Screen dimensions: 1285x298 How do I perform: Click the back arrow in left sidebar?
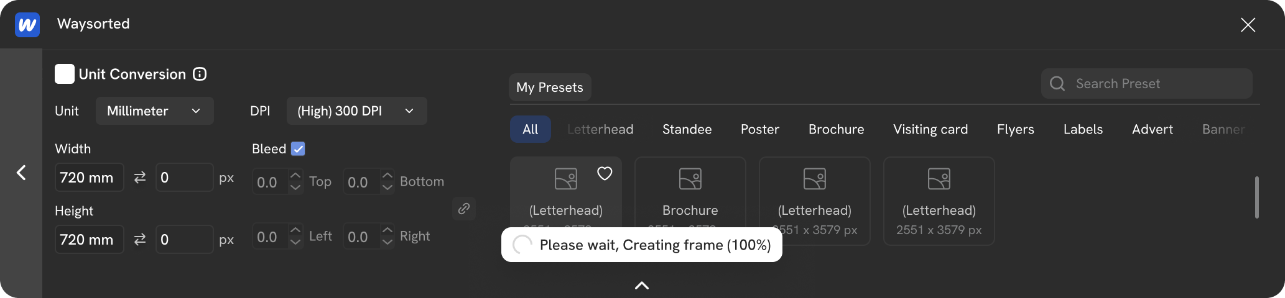(x=21, y=173)
